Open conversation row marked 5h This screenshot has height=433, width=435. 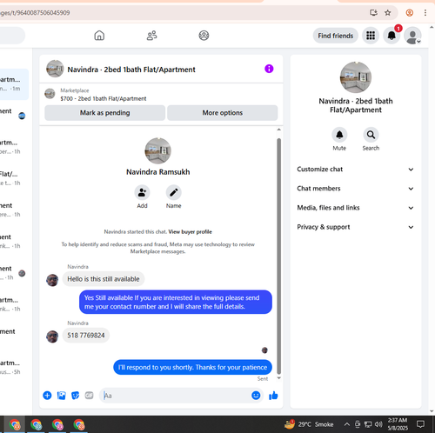[x=14, y=367]
